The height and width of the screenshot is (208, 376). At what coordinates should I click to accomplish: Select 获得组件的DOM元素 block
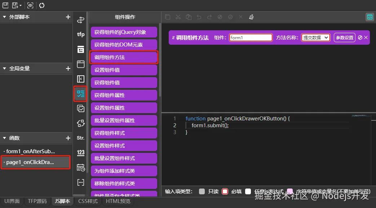coord(124,45)
